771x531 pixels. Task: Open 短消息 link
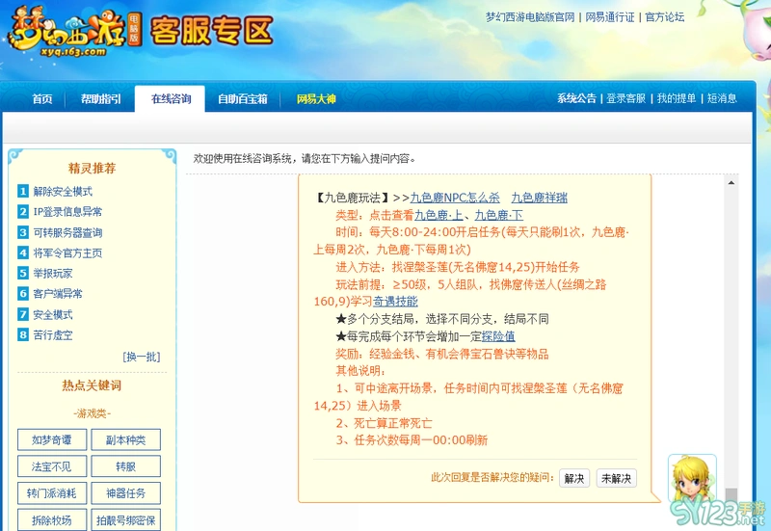[722, 98]
